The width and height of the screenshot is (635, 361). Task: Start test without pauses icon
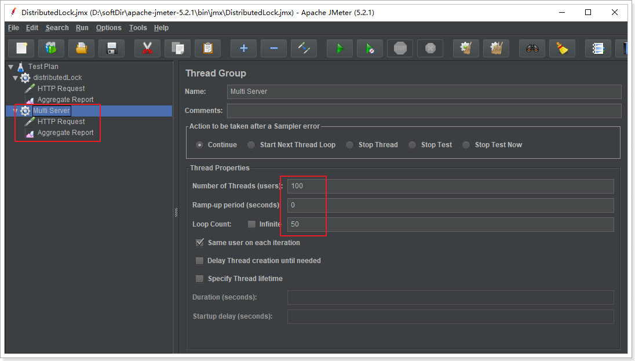370,48
